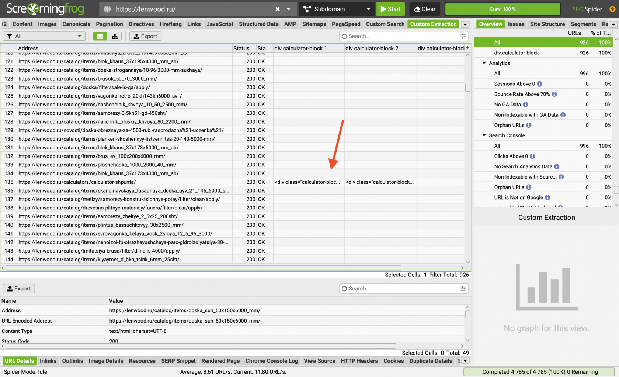Collapse the Analytics section in Overview
Screen dimensions: 619x377
click(x=484, y=63)
